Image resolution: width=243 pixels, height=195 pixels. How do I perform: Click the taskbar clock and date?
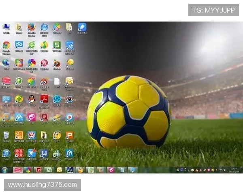pos(234,170)
